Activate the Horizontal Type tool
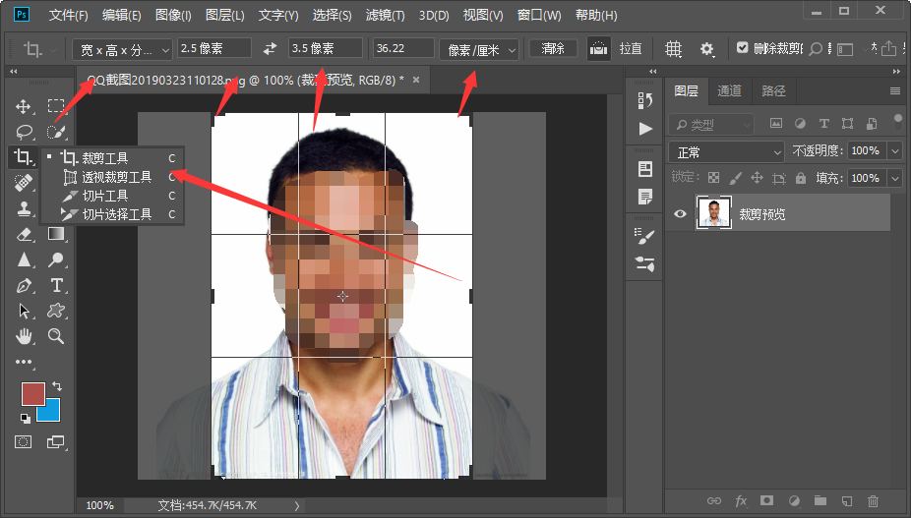The image size is (911, 518). coord(57,285)
